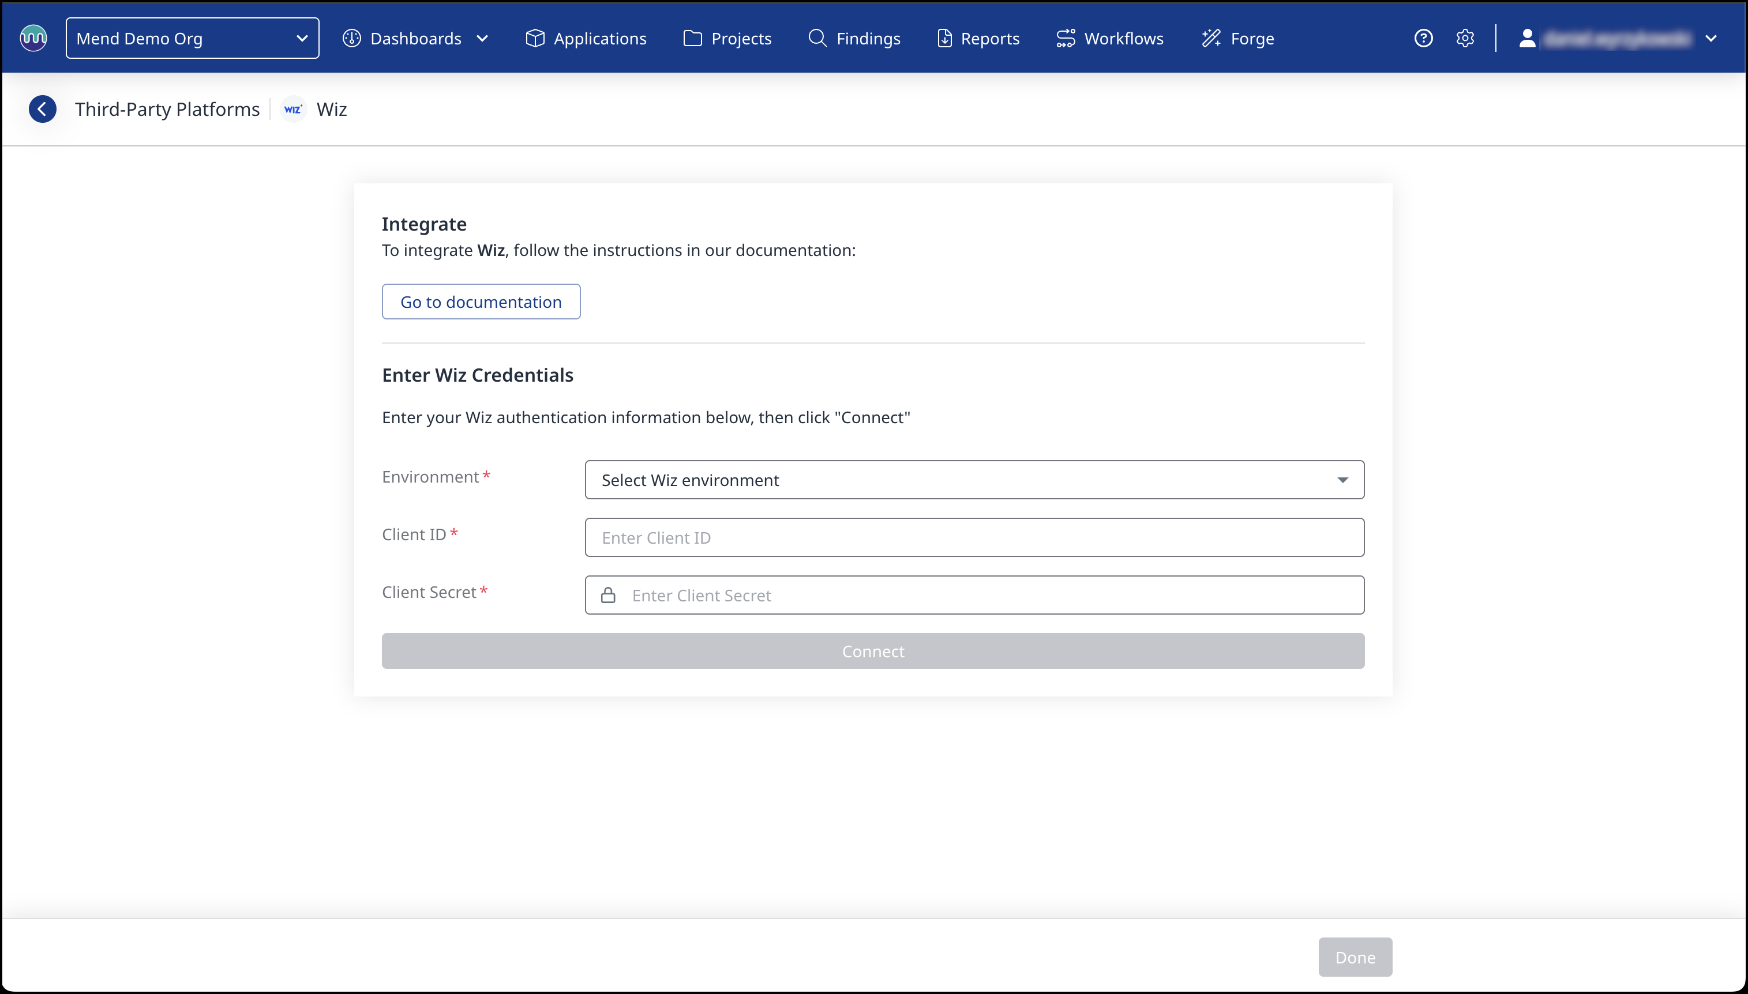The height and width of the screenshot is (994, 1748).
Task: Click the back arrow circle button
Action: 42,109
